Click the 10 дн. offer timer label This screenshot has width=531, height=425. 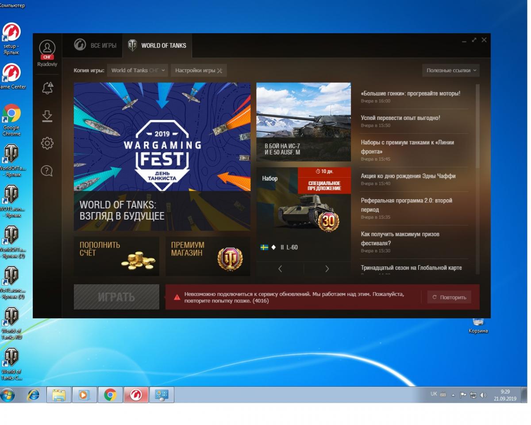[x=324, y=171]
